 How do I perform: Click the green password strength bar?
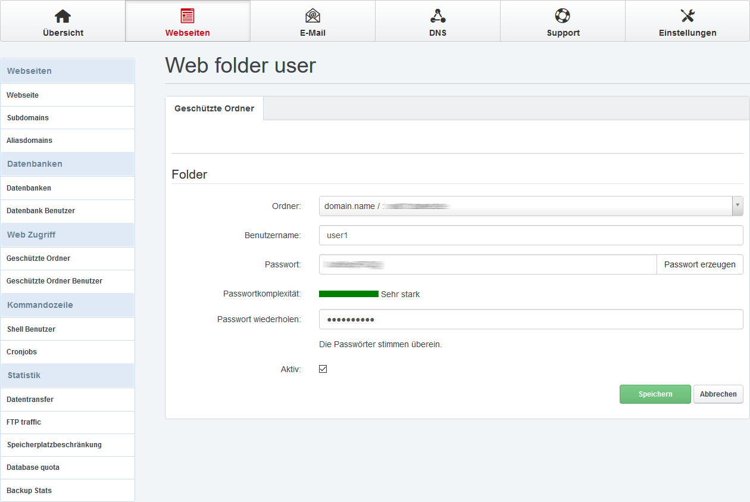click(x=349, y=294)
